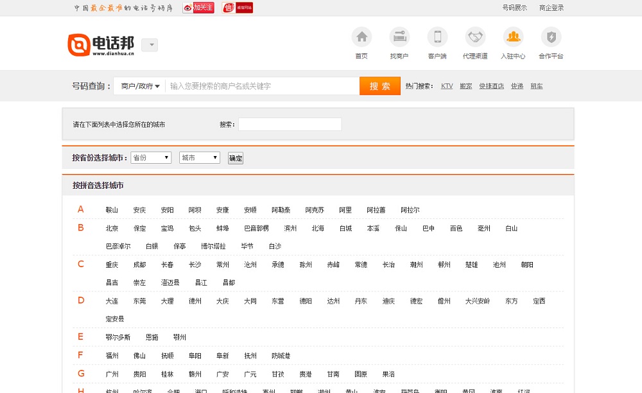Select the city 赤峰
This screenshot has width=642, height=393.
pos(333,265)
